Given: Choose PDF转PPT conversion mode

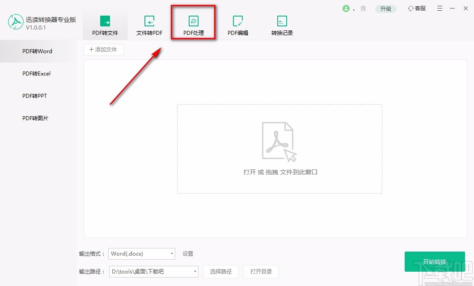Looking at the screenshot, I should tap(35, 96).
